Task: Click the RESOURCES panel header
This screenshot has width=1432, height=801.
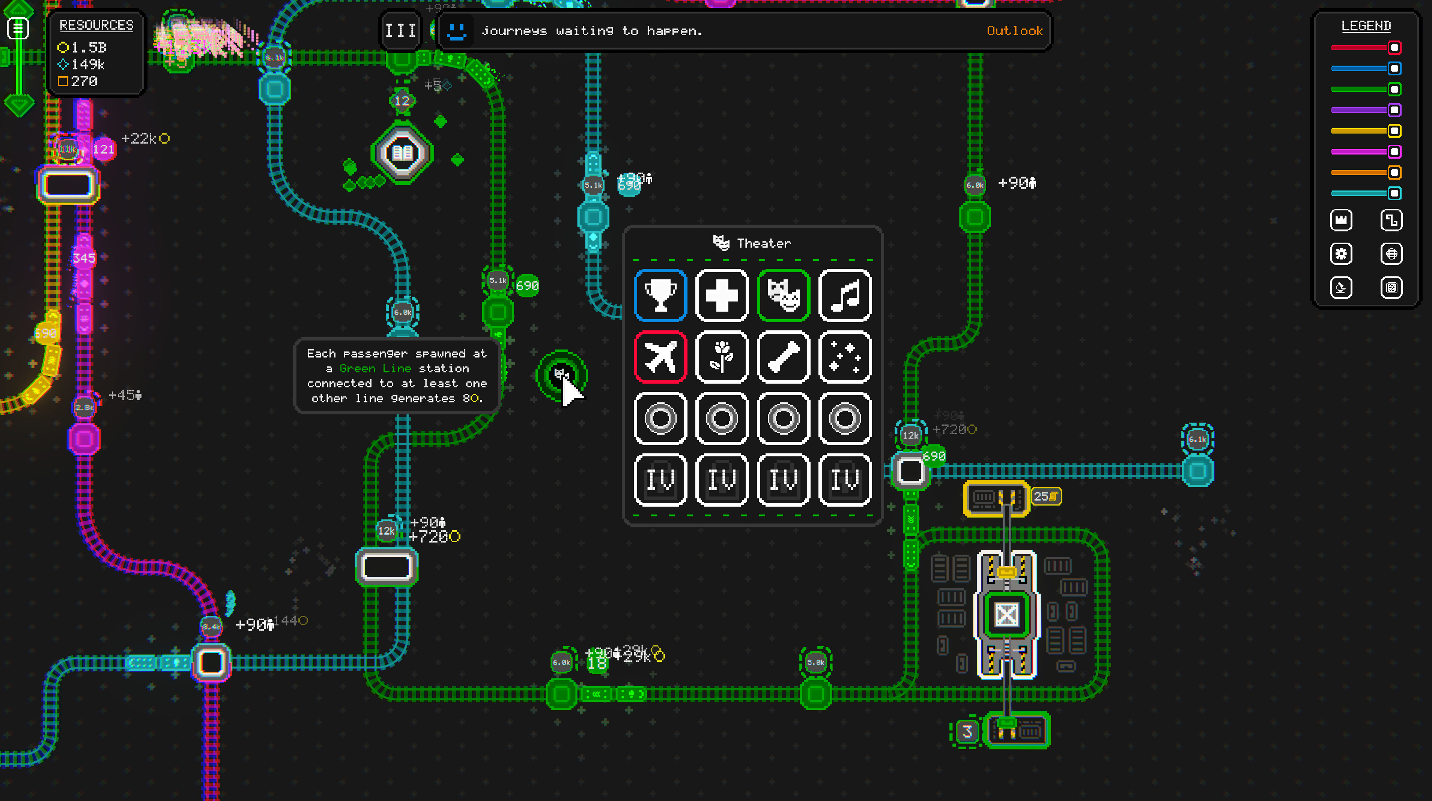Action: pyautogui.click(x=97, y=25)
